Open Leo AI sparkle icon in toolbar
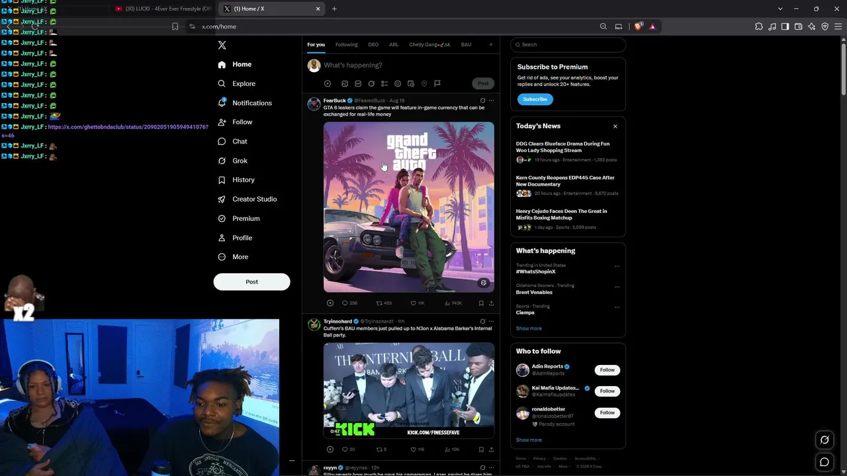This screenshot has width=847, height=476. point(812,26)
